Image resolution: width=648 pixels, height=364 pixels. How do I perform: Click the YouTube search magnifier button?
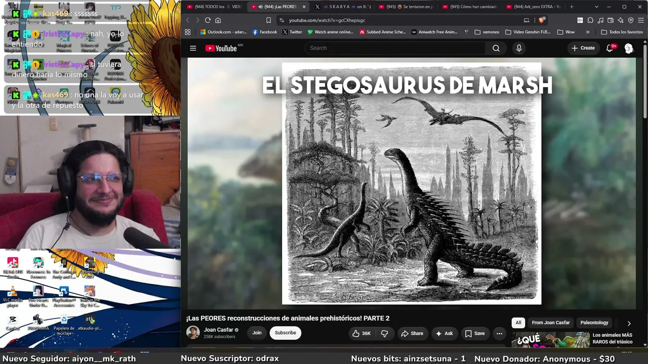coord(496,48)
